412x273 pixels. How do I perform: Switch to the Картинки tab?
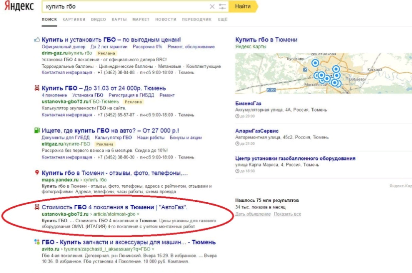click(x=74, y=19)
